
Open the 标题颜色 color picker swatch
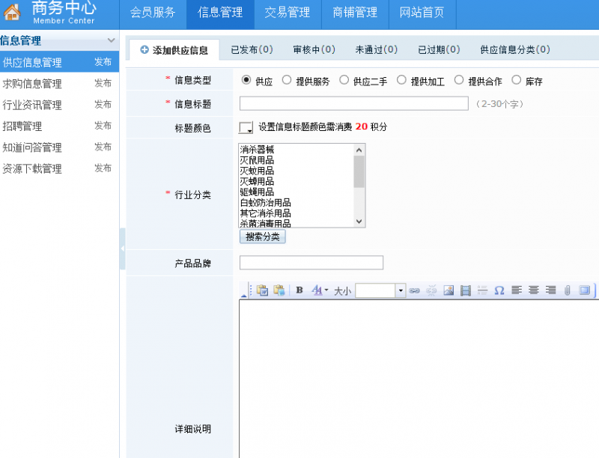coord(246,127)
